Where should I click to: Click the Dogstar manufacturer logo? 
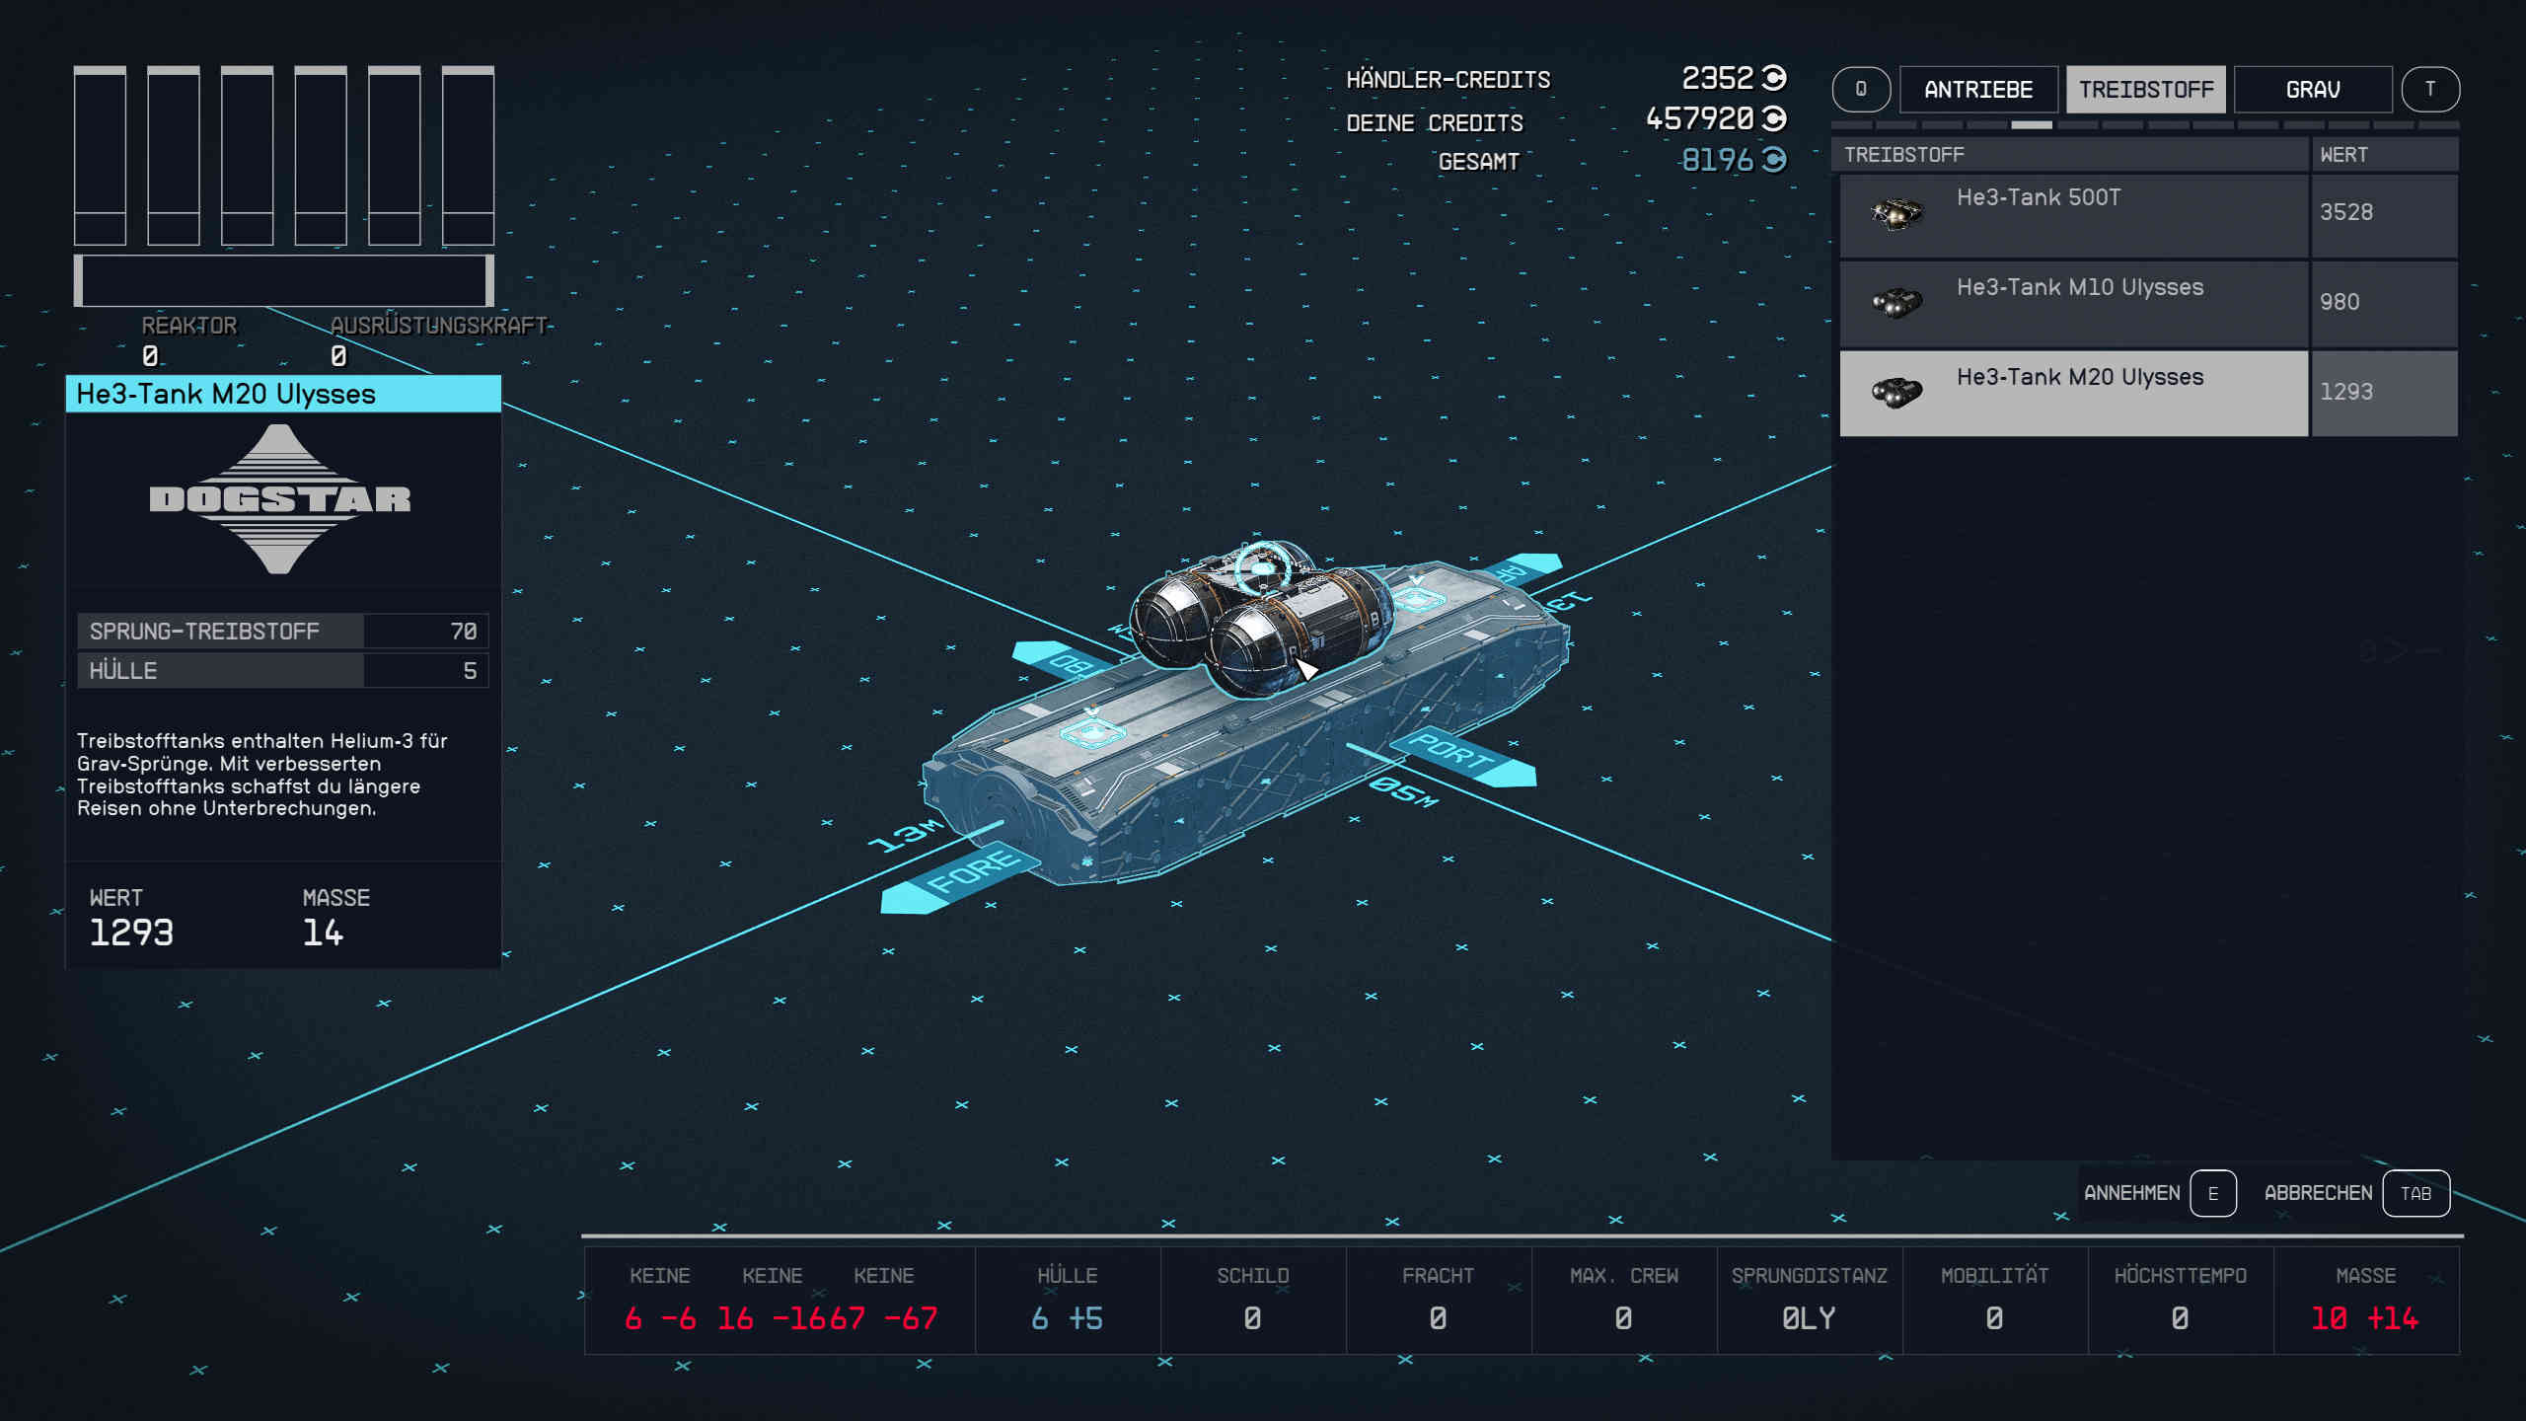(280, 499)
